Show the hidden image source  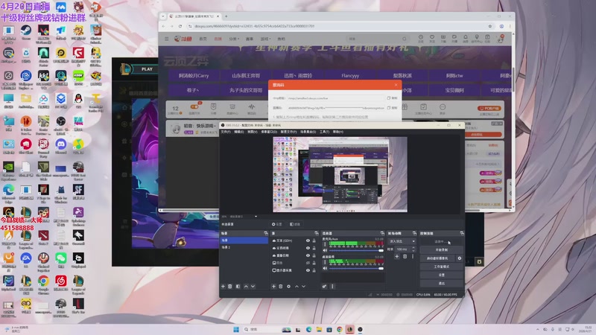pyautogui.click(x=308, y=263)
